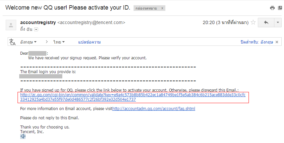Viewport: 284px width, 143px height.
Task: Click the arrow between the language selectors
Action: (47, 42)
